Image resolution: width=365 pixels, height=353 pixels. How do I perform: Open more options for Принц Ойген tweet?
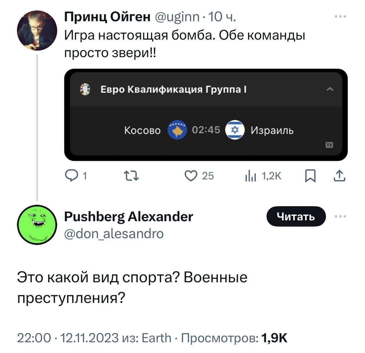[x=340, y=17]
